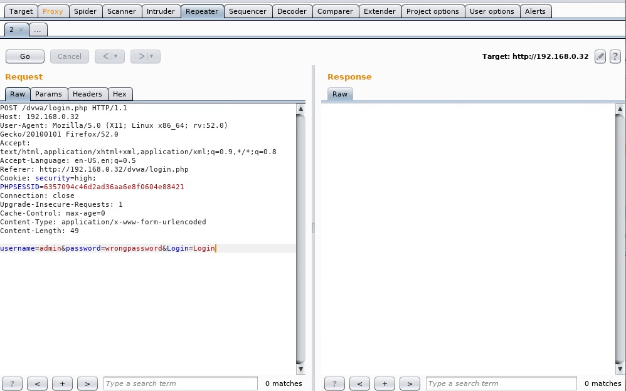Click the request search help button
This screenshot has height=391, width=626.
pos(12,383)
